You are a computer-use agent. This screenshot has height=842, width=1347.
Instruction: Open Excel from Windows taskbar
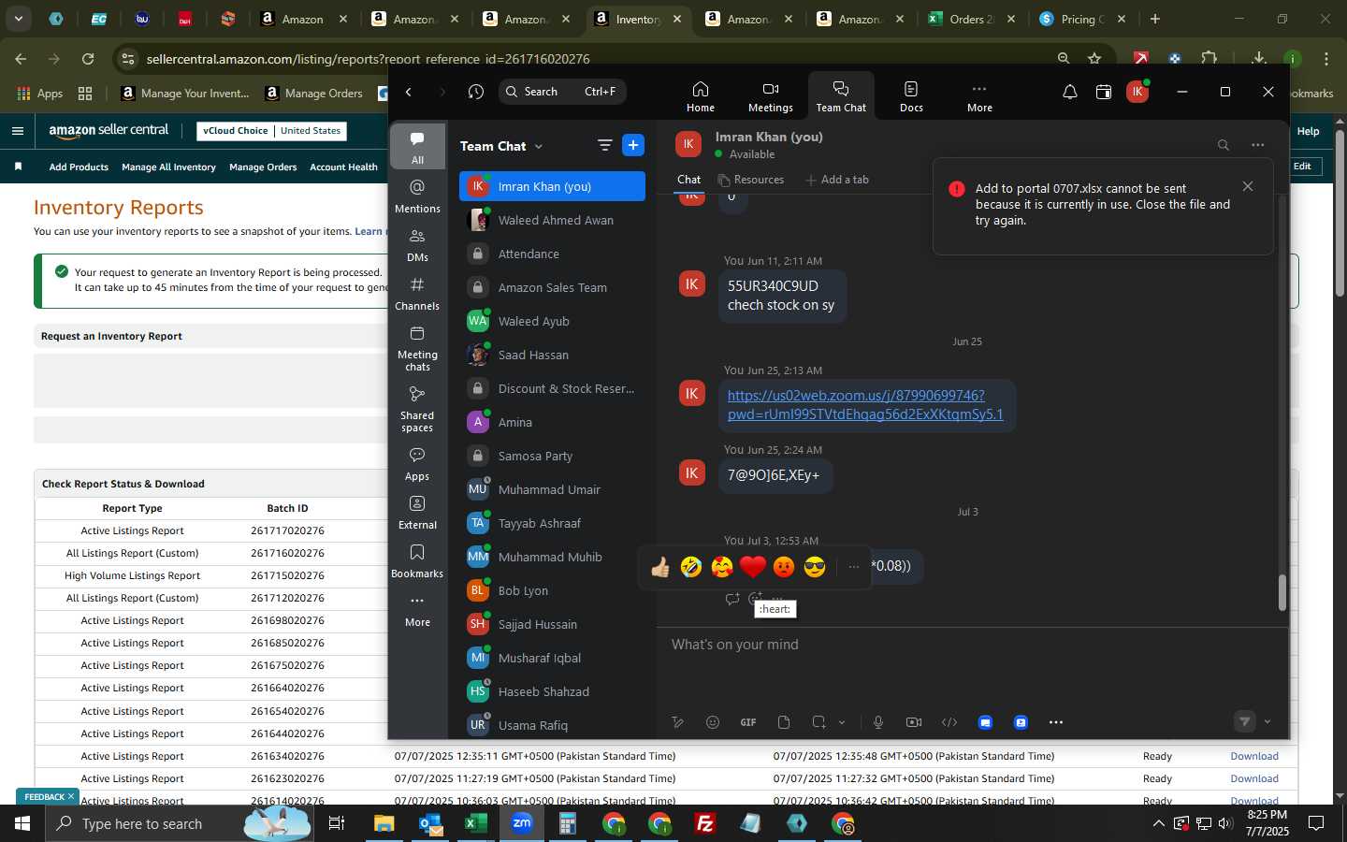click(x=475, y=823)
